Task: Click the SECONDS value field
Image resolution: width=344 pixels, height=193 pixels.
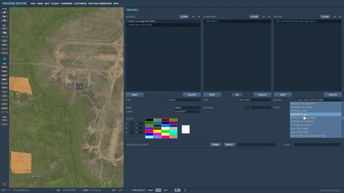Action: click(x=258, y=108)
